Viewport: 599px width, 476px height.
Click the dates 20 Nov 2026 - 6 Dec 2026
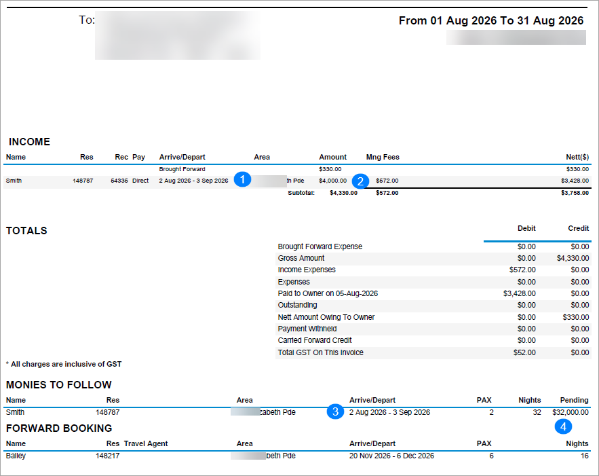(x=391, y=456)
